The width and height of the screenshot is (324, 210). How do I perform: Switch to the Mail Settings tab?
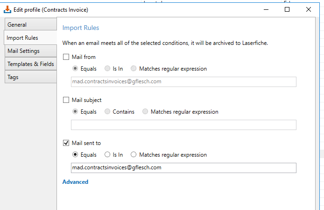click(31, 51)
